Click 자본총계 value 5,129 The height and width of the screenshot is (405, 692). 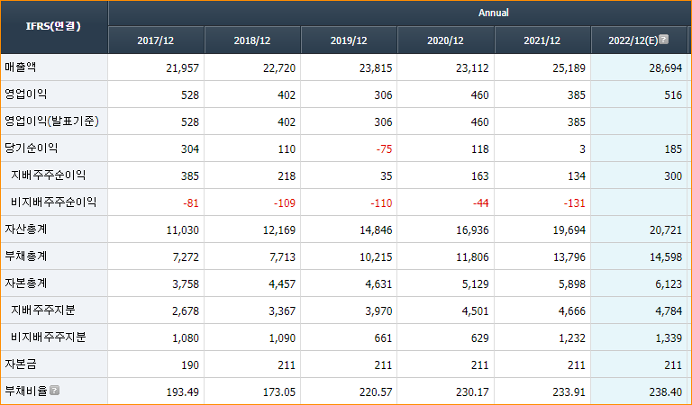(x=476, y=284)
